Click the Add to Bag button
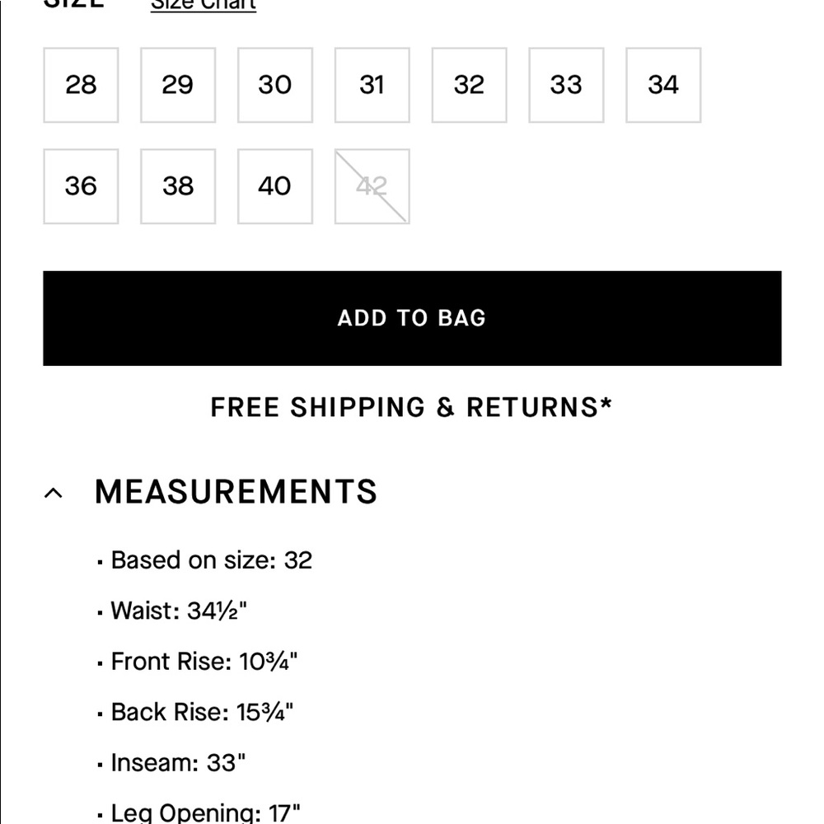Image resolution: width=824 pixels, height=824 pixels. tap(412, 318)
